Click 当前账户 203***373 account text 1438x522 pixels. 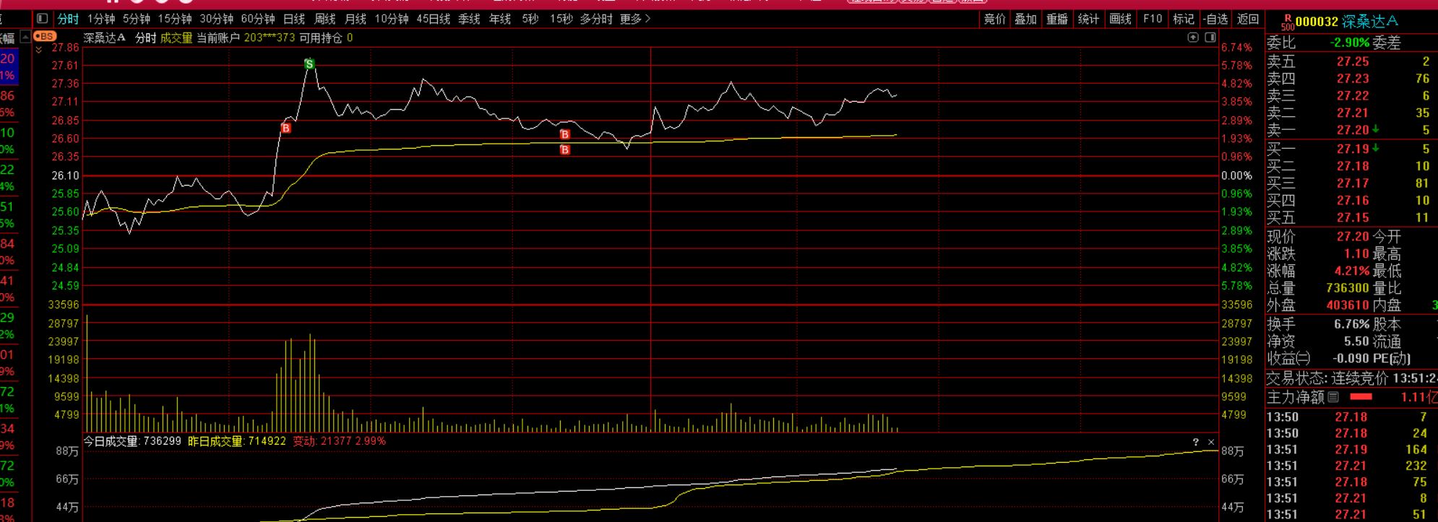click(246, 38)
